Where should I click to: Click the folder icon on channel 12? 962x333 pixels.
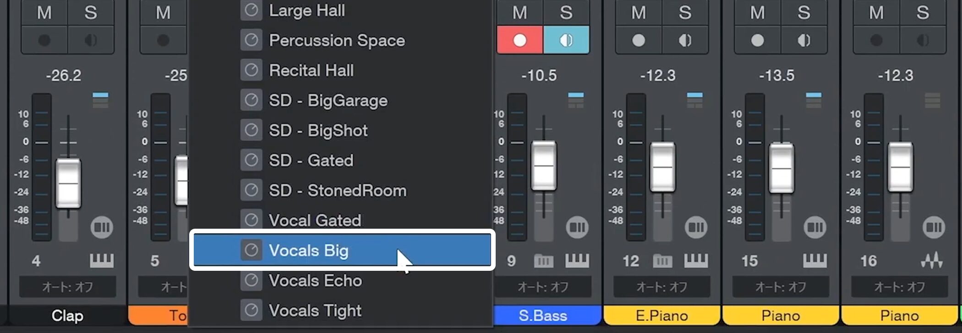[662, 261]
